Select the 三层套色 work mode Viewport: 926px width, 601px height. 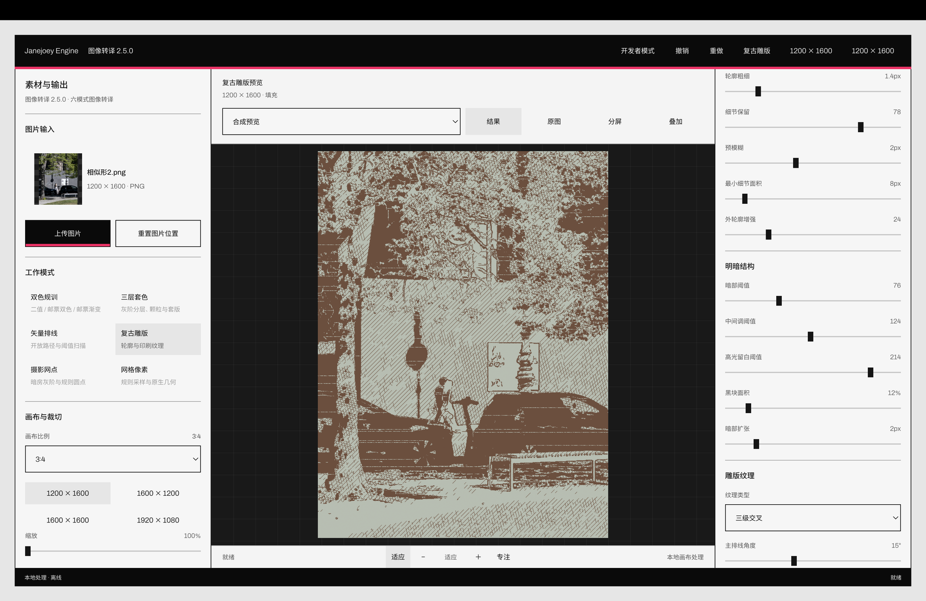(158, 303)
